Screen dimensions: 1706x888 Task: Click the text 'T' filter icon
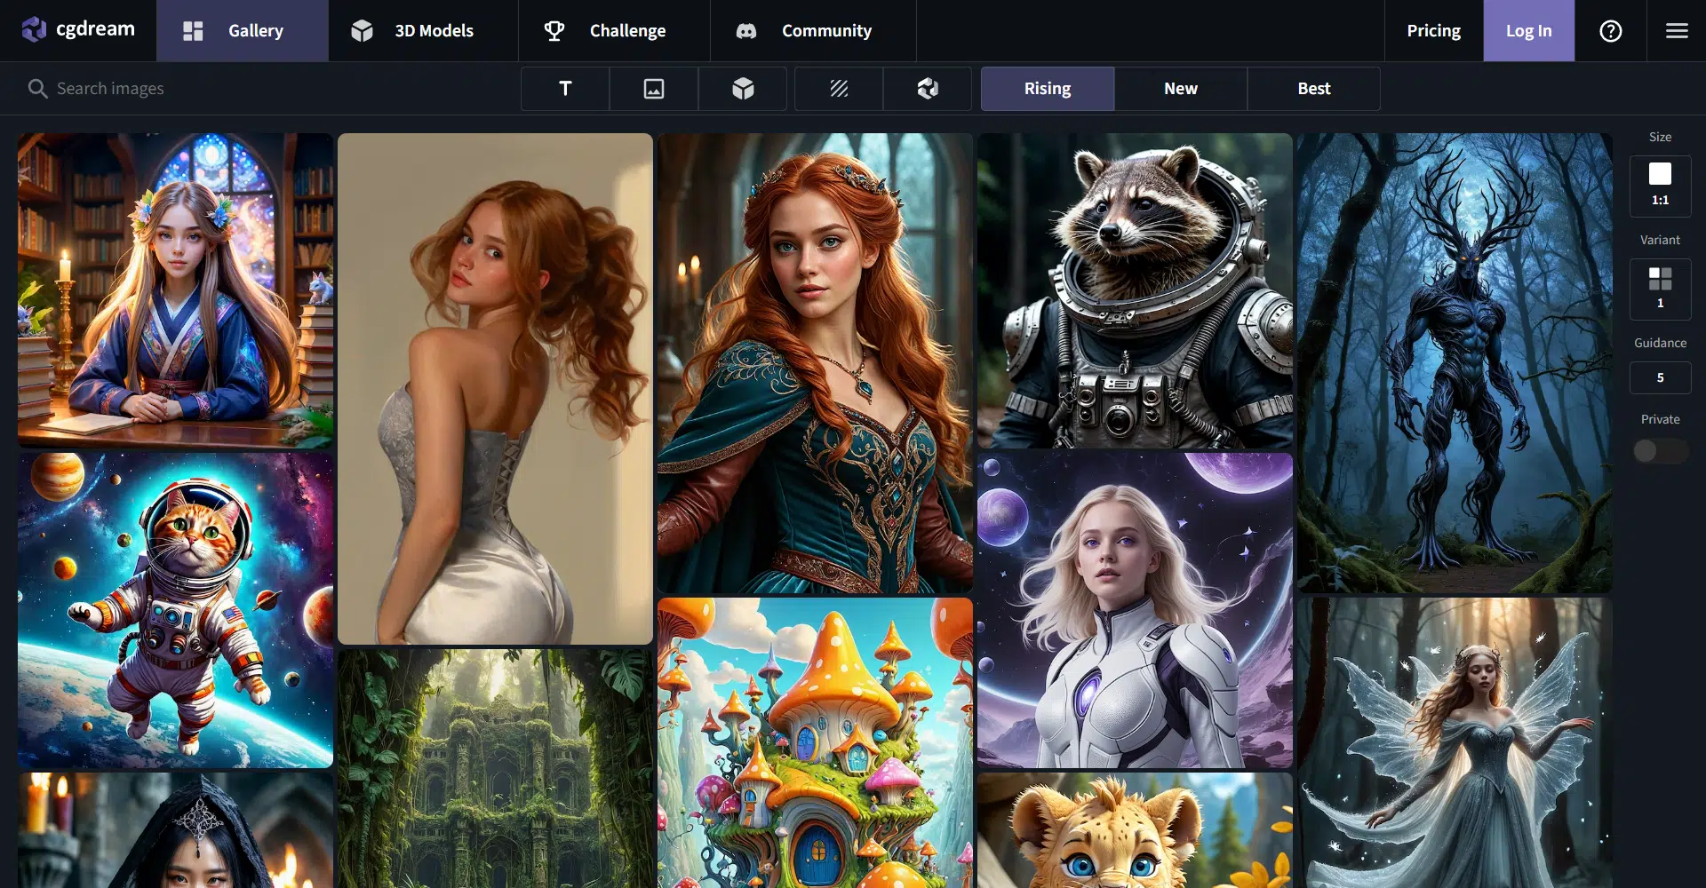565,89
